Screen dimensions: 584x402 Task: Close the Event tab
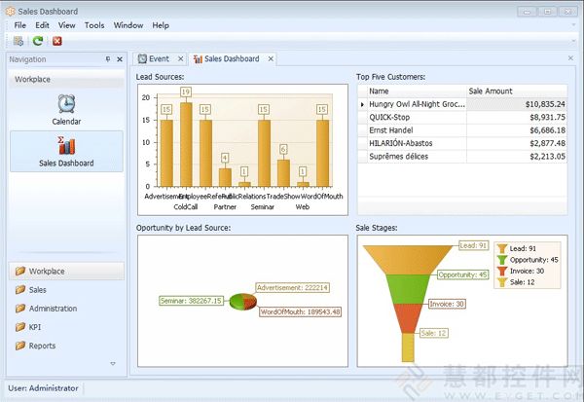click(180, 59)
